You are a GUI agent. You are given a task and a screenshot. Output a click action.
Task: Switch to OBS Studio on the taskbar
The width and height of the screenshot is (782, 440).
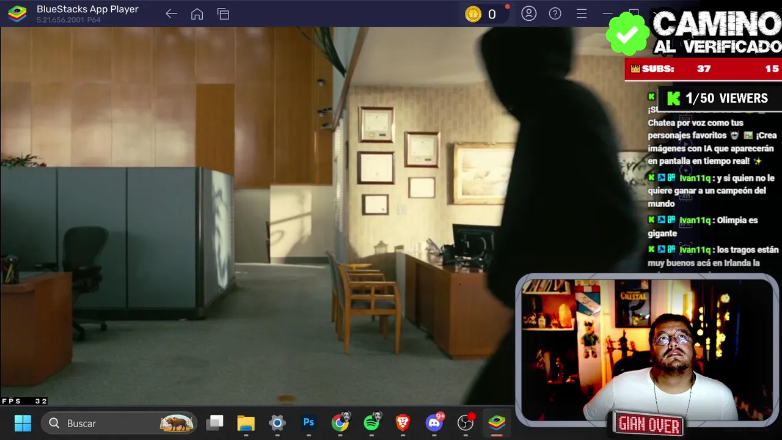point(466,422)
